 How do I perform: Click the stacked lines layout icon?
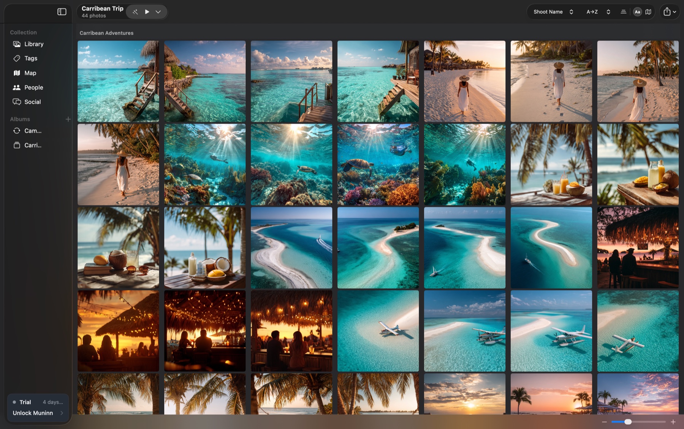(x=623, y=12)
